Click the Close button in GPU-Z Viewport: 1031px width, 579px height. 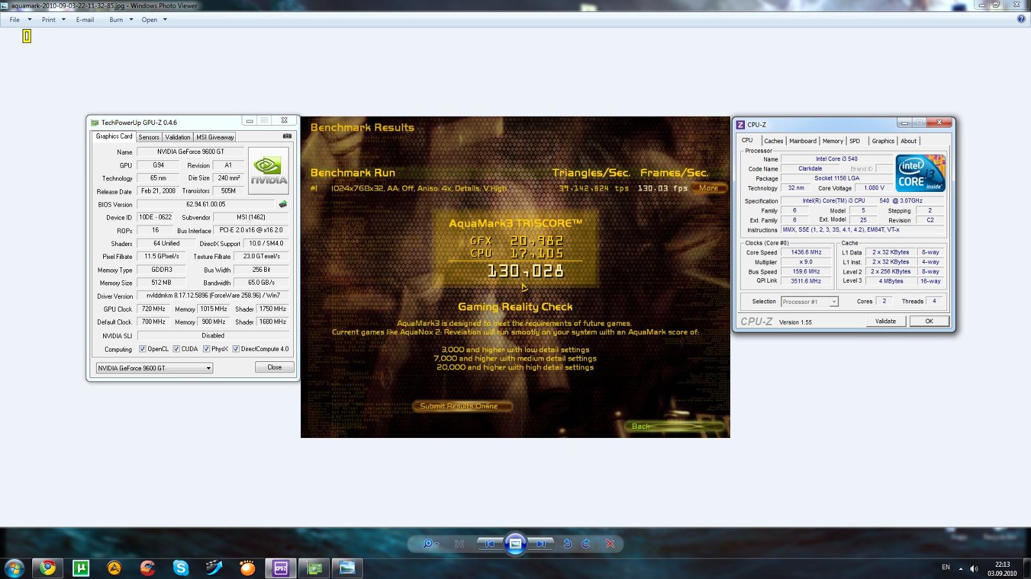click(x=275, y=367)
